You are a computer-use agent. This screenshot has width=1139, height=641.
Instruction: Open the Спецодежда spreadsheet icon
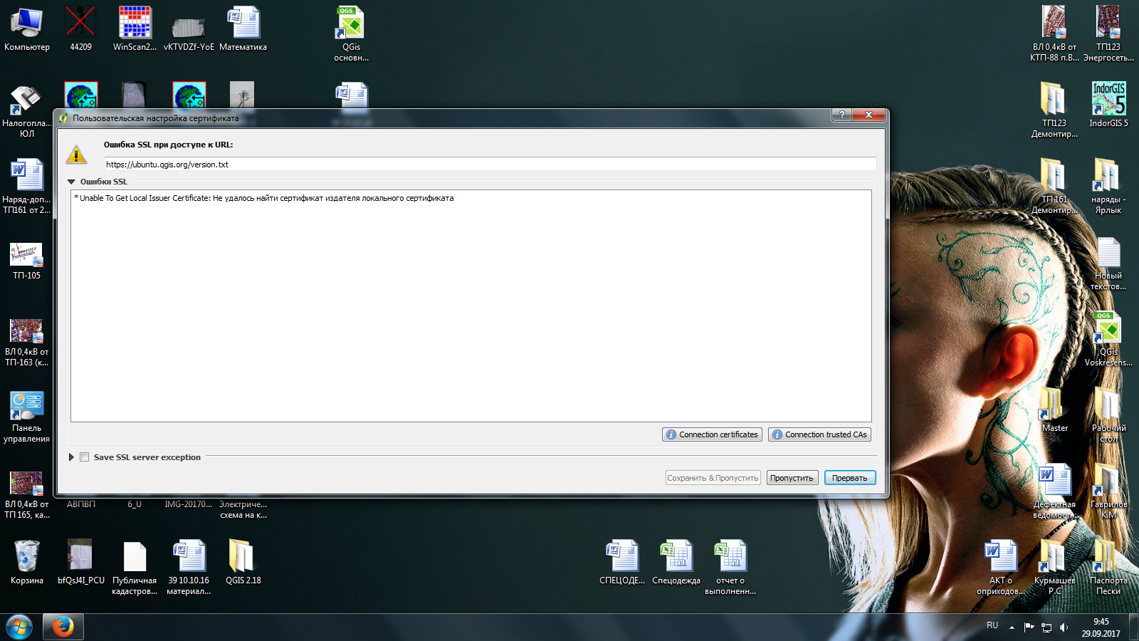[676, 563]
